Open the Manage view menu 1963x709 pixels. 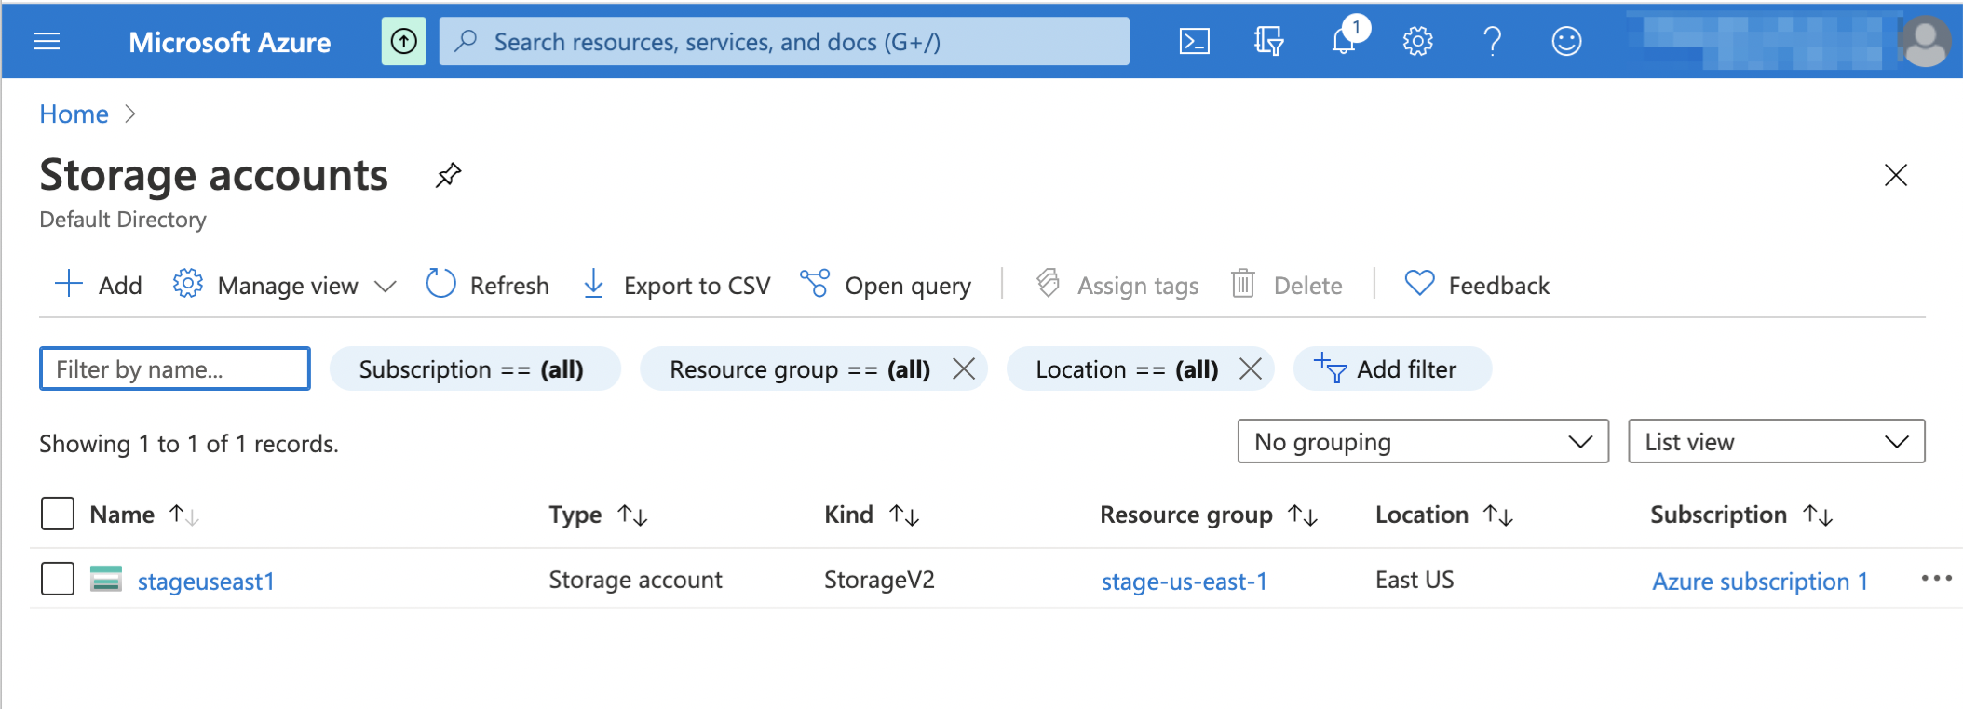tap(285, 285)
